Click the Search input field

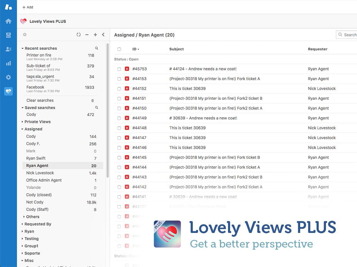tap(349, 35)
